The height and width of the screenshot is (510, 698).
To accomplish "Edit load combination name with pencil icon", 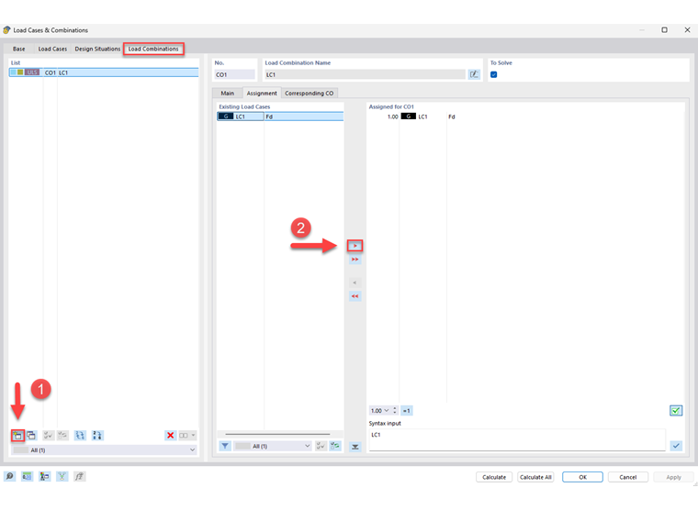I will pyautogui.click(x=474, y=74).
